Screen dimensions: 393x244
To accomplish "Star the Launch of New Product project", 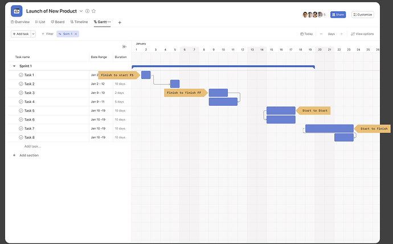I will coord(94,11).
